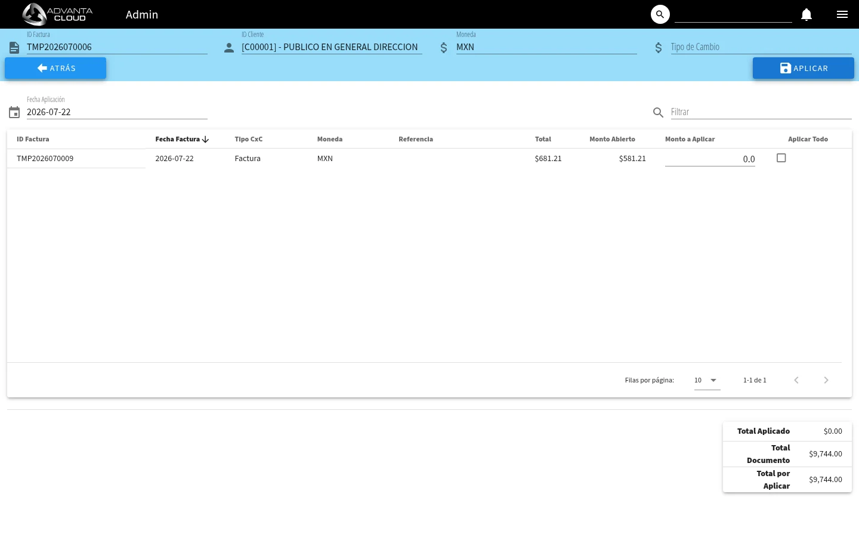This screenshot has width=859, height=537.
Task: Click Monto a Aplicar input showing 0.0
Action: 710,159
